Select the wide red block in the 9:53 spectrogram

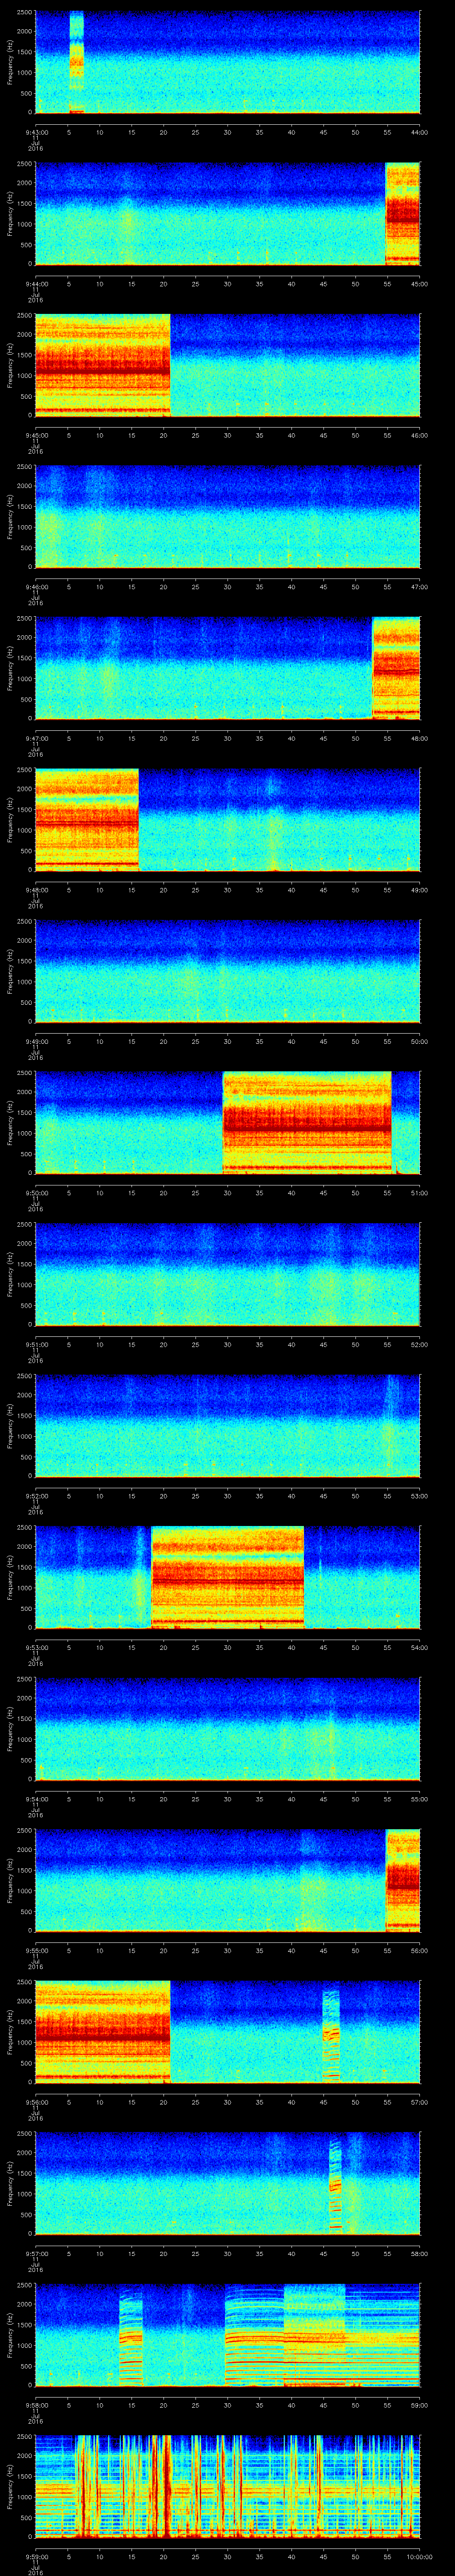click(227, 1577)
